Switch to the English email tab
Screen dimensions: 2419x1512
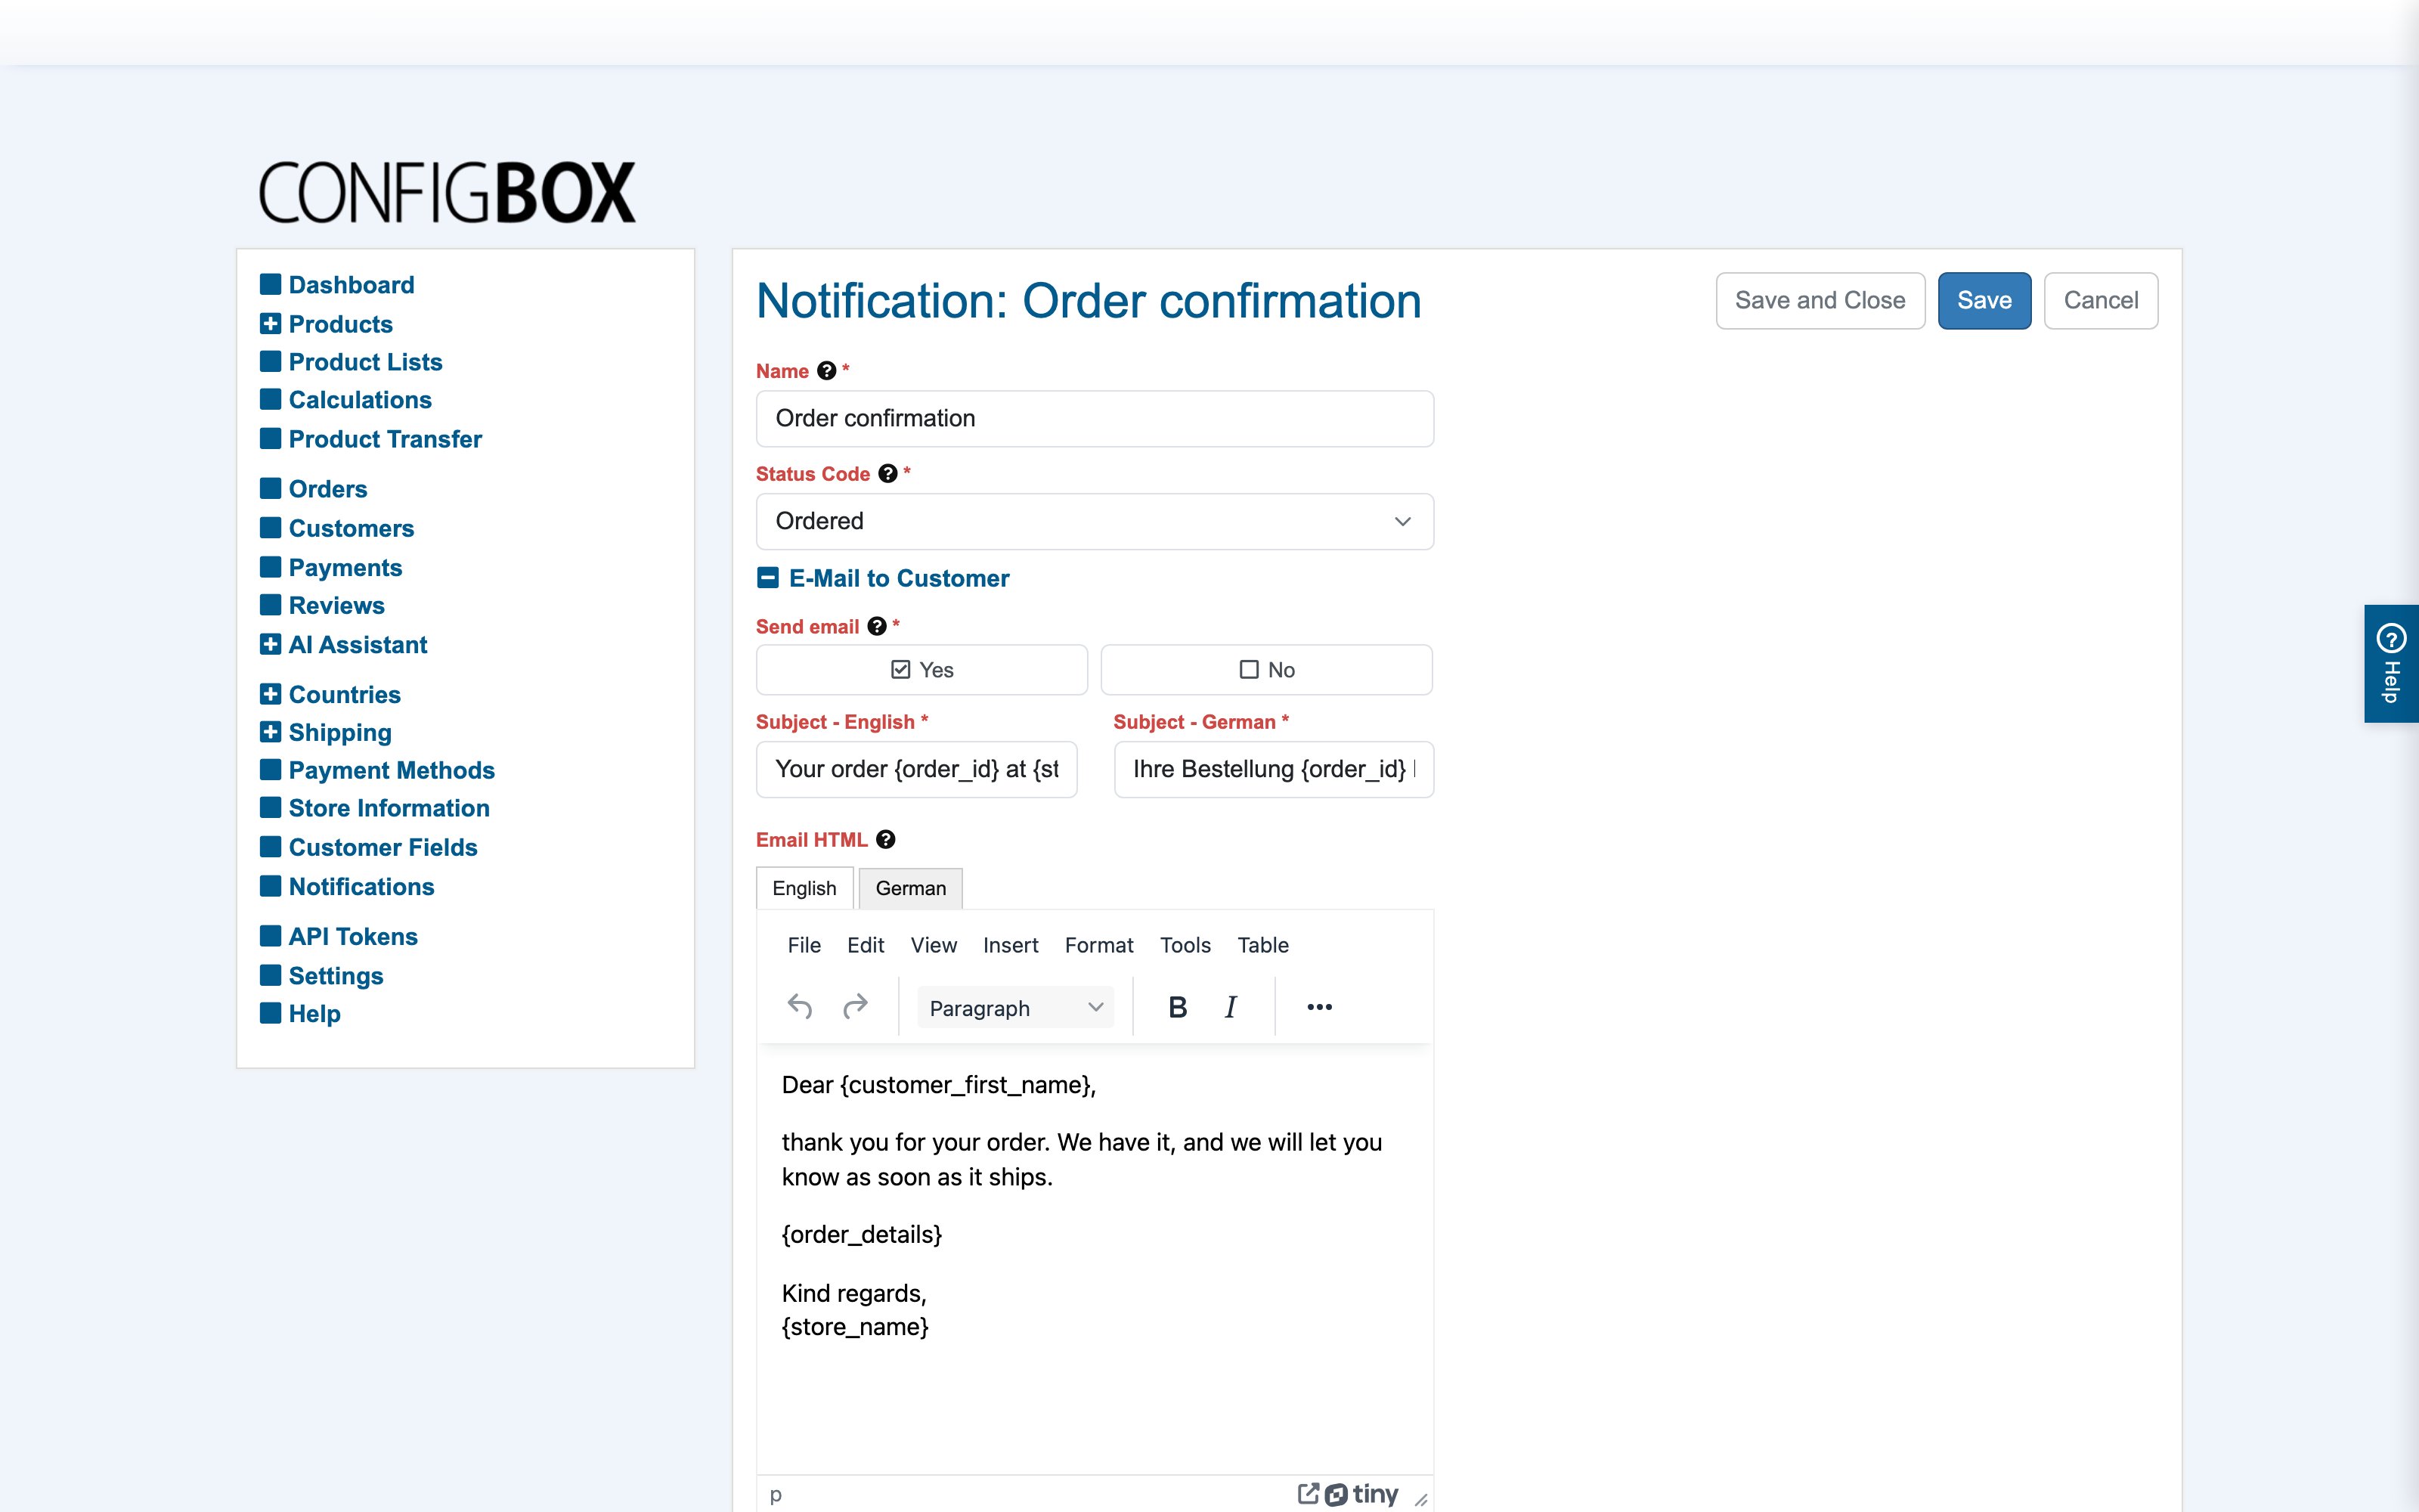click(x=804, y=888)
